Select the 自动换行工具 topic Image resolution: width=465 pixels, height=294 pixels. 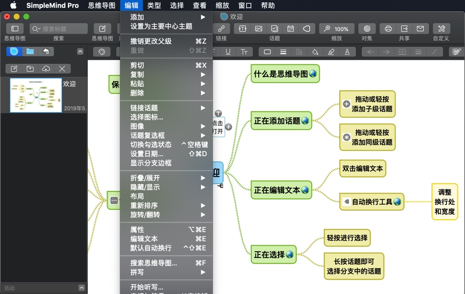(x=372, y=202)
